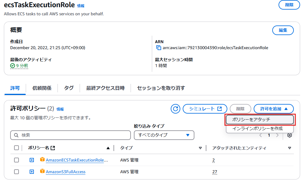This screenshot has height=181, width=304.
Task: Select all policies with the header checkbox
Action: point(16,148)
